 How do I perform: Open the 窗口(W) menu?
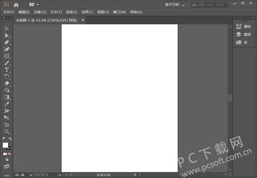[x=120, y=12]
